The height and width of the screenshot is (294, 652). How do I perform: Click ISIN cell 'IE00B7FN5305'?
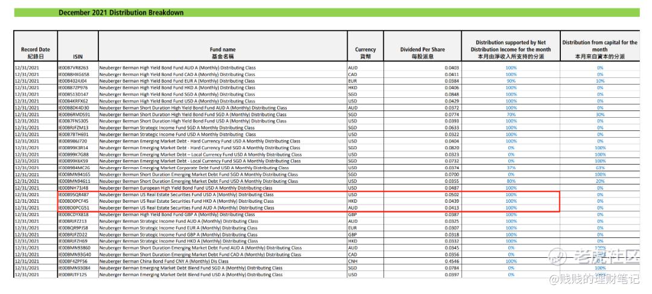click(x=74, y=121)
